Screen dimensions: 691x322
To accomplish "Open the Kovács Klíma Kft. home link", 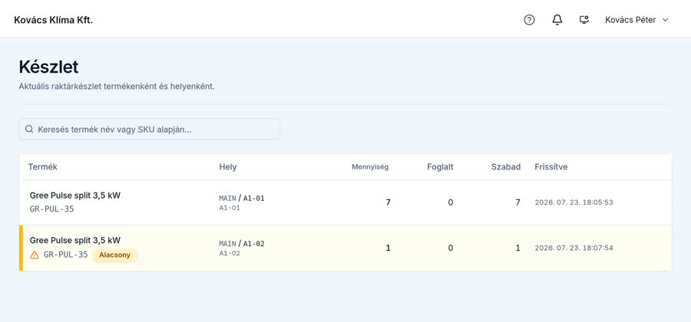I will click(x=53, y=20).
